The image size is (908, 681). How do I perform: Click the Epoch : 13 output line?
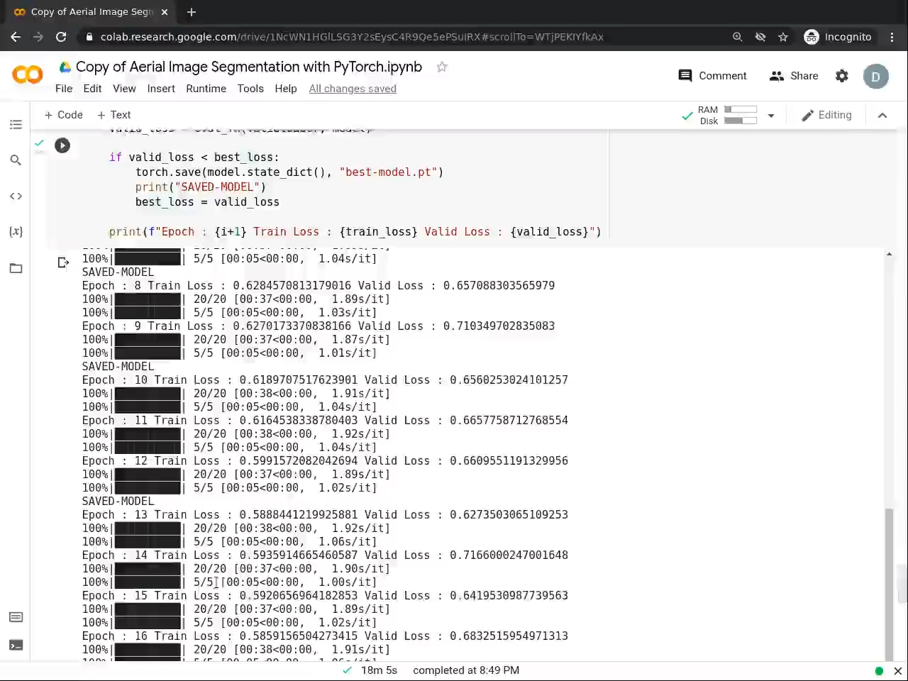pos(325,515)
